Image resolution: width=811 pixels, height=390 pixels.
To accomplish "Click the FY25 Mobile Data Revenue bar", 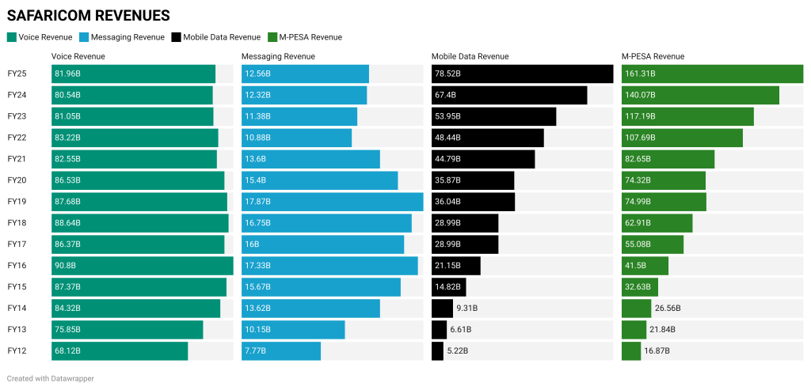I will point(522,74).
